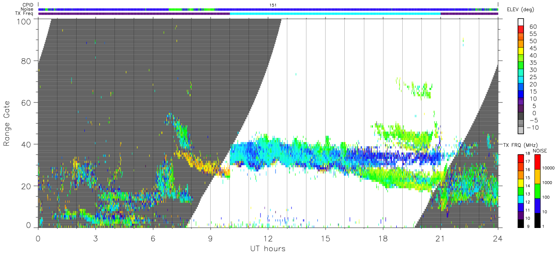Click the UT hours axis title
The image size is (560, 258).
point(268,248)
